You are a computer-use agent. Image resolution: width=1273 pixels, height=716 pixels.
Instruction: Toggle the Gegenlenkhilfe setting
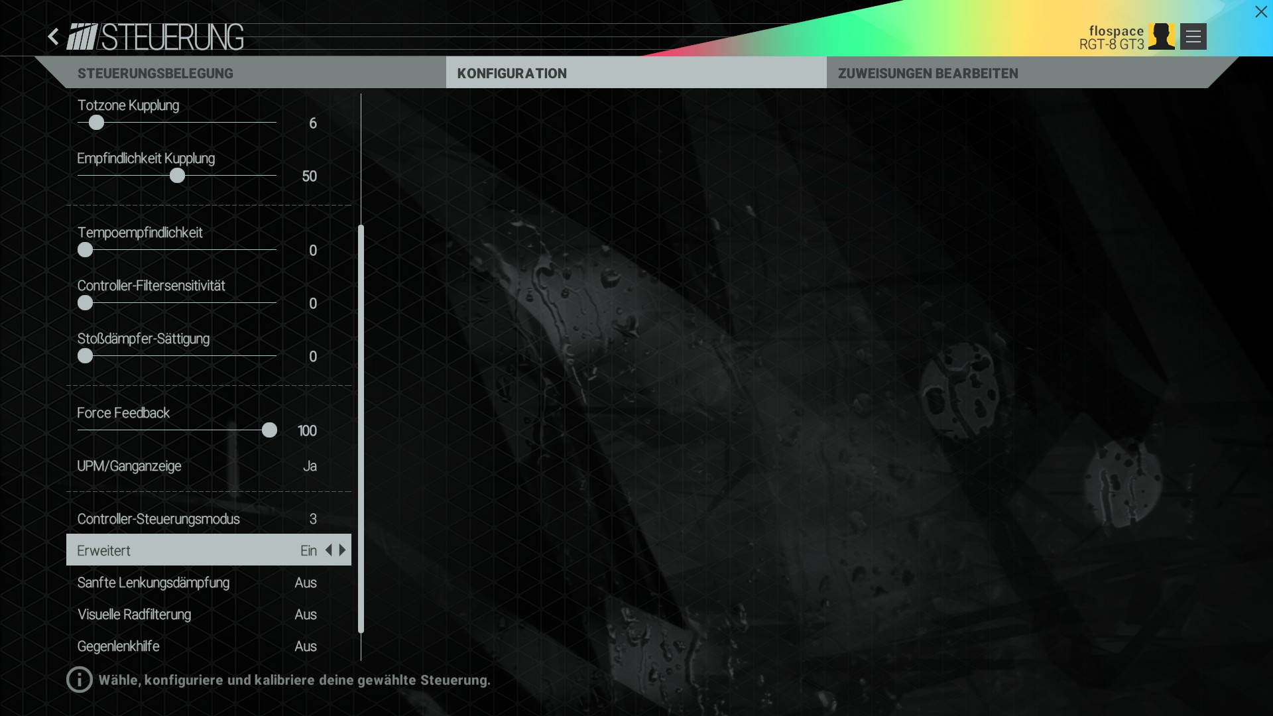click(x=209, y=646)
